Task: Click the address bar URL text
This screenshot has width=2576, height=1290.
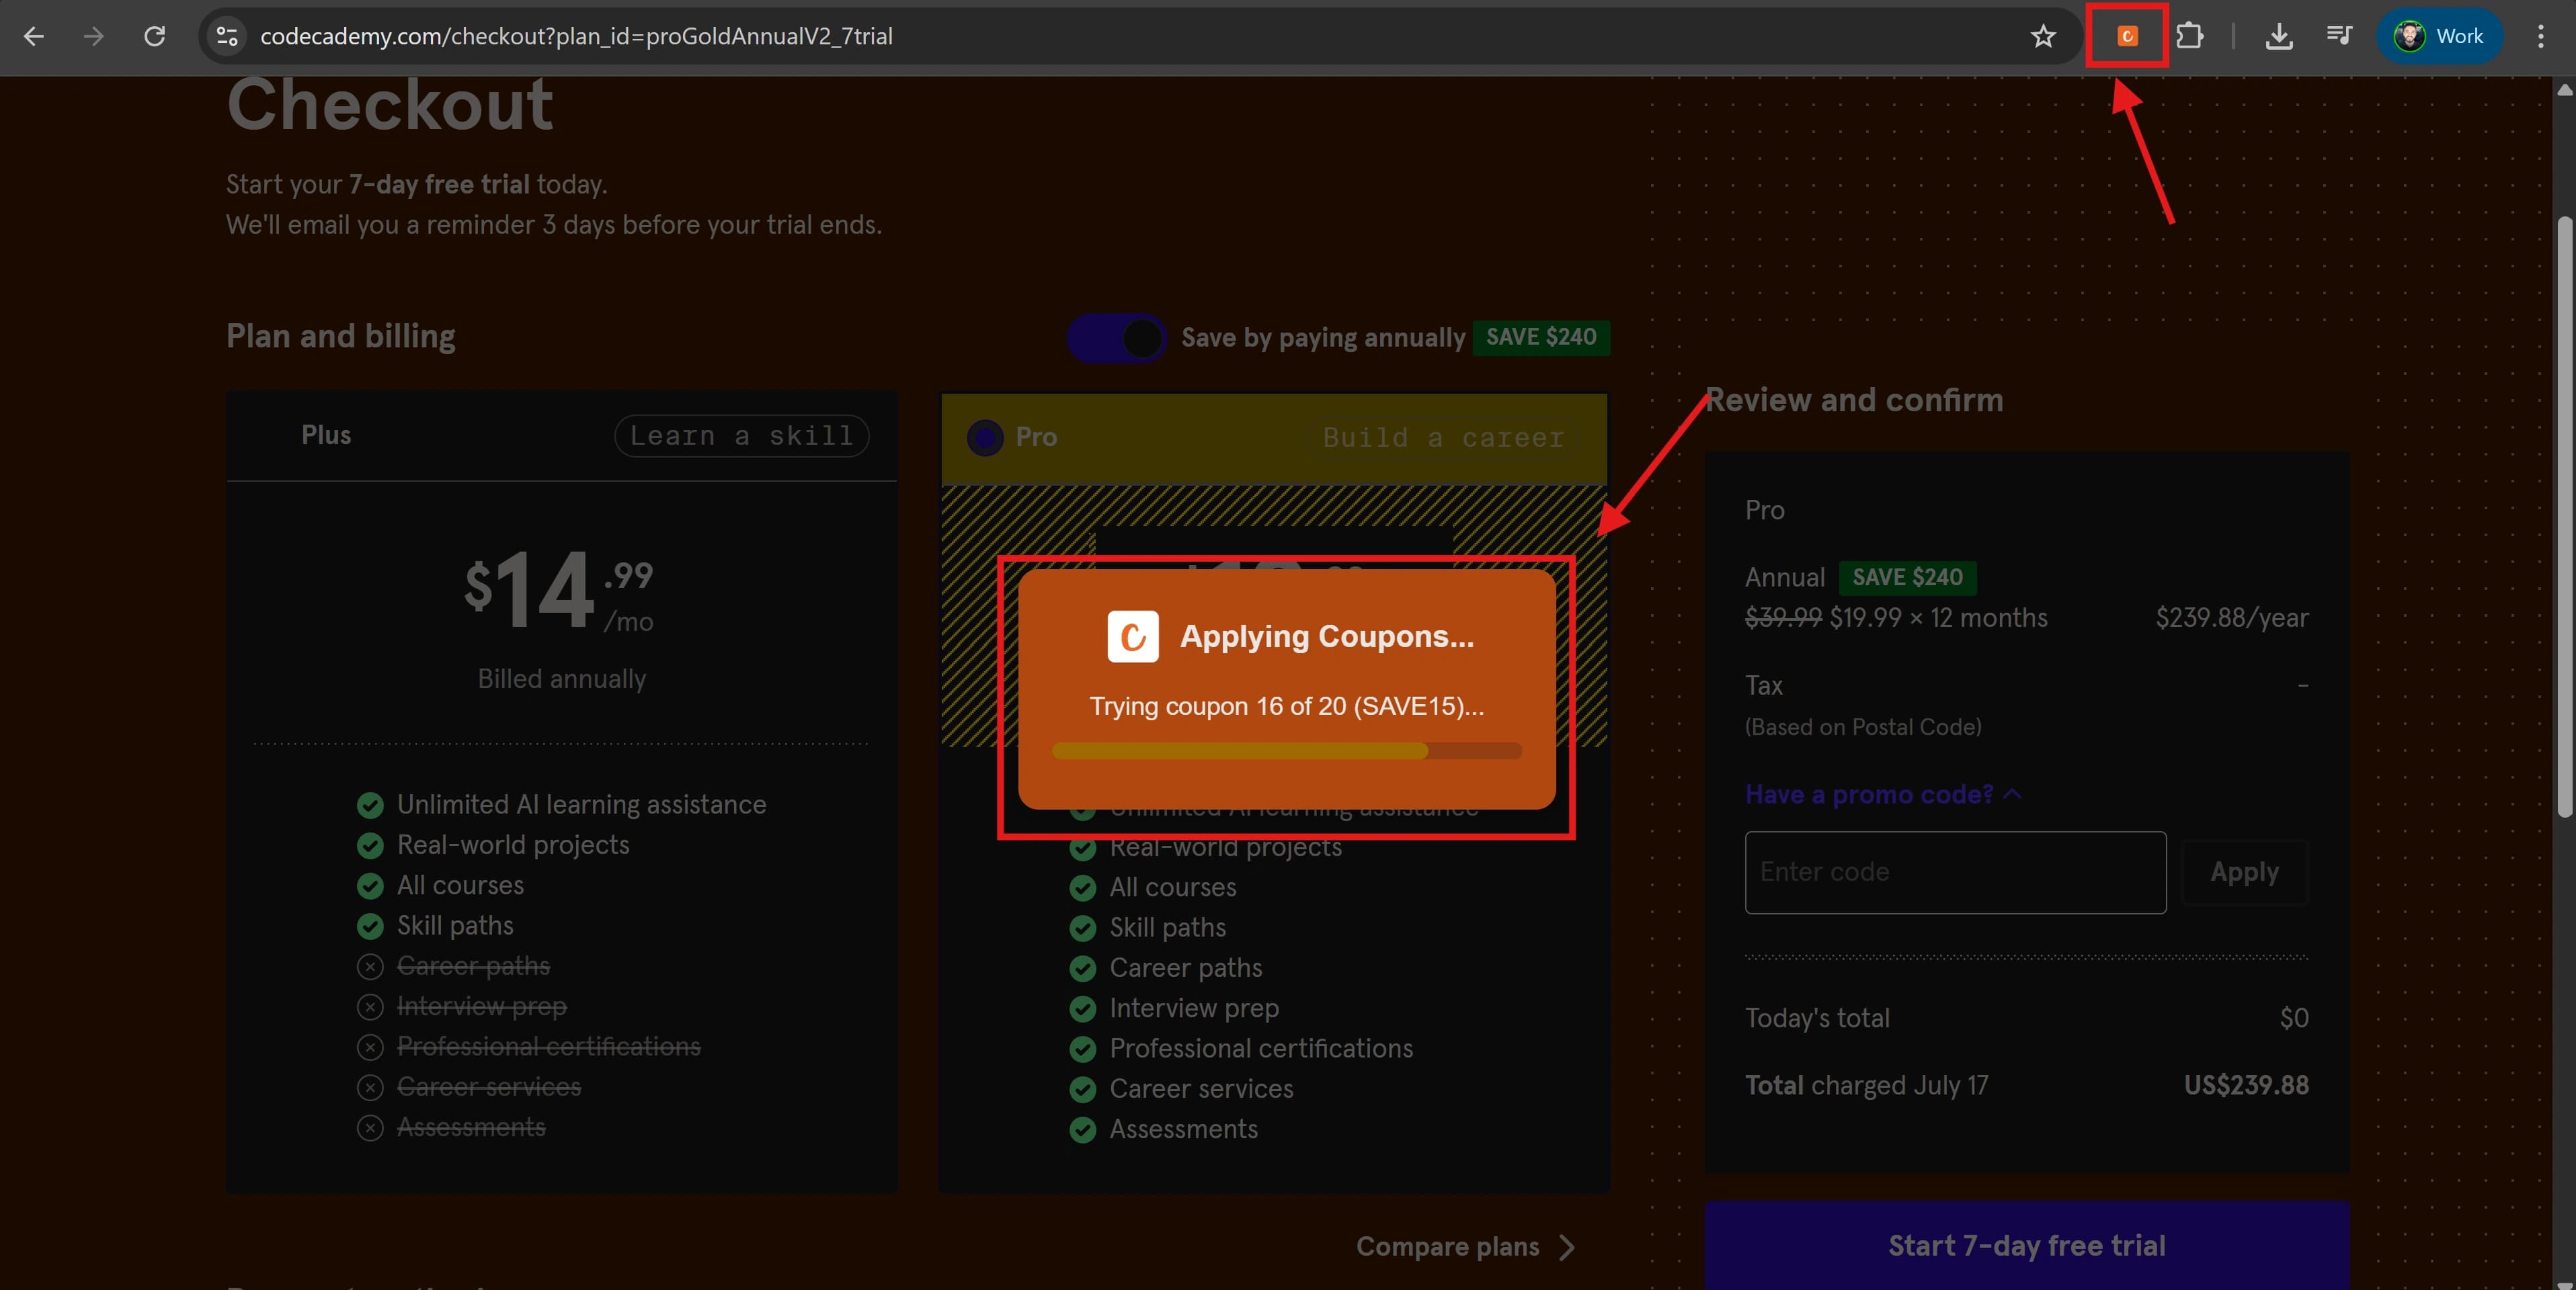Action: (577, 37)
